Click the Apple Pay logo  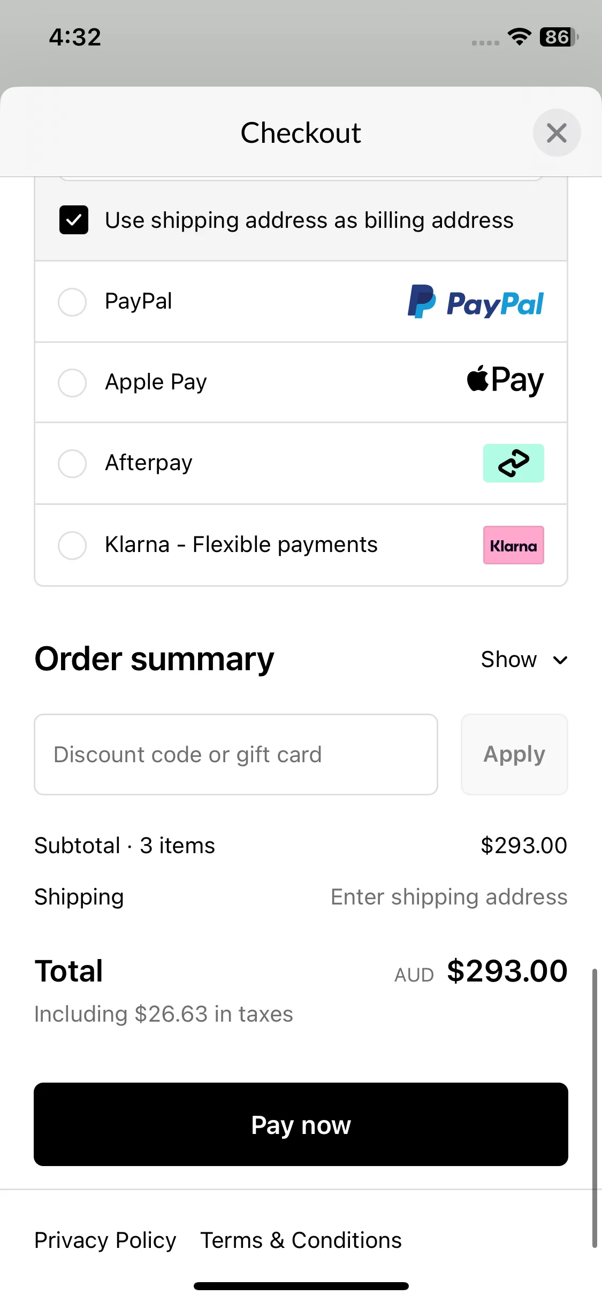505,380
